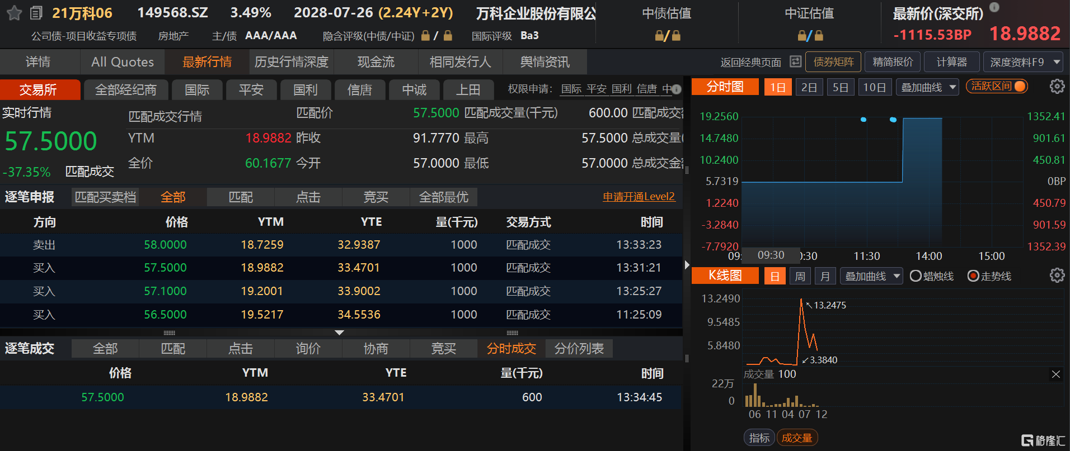Click the 卖出 58.0000 order row
Screen dimensions: 1070x451
[x=341, y=245]
